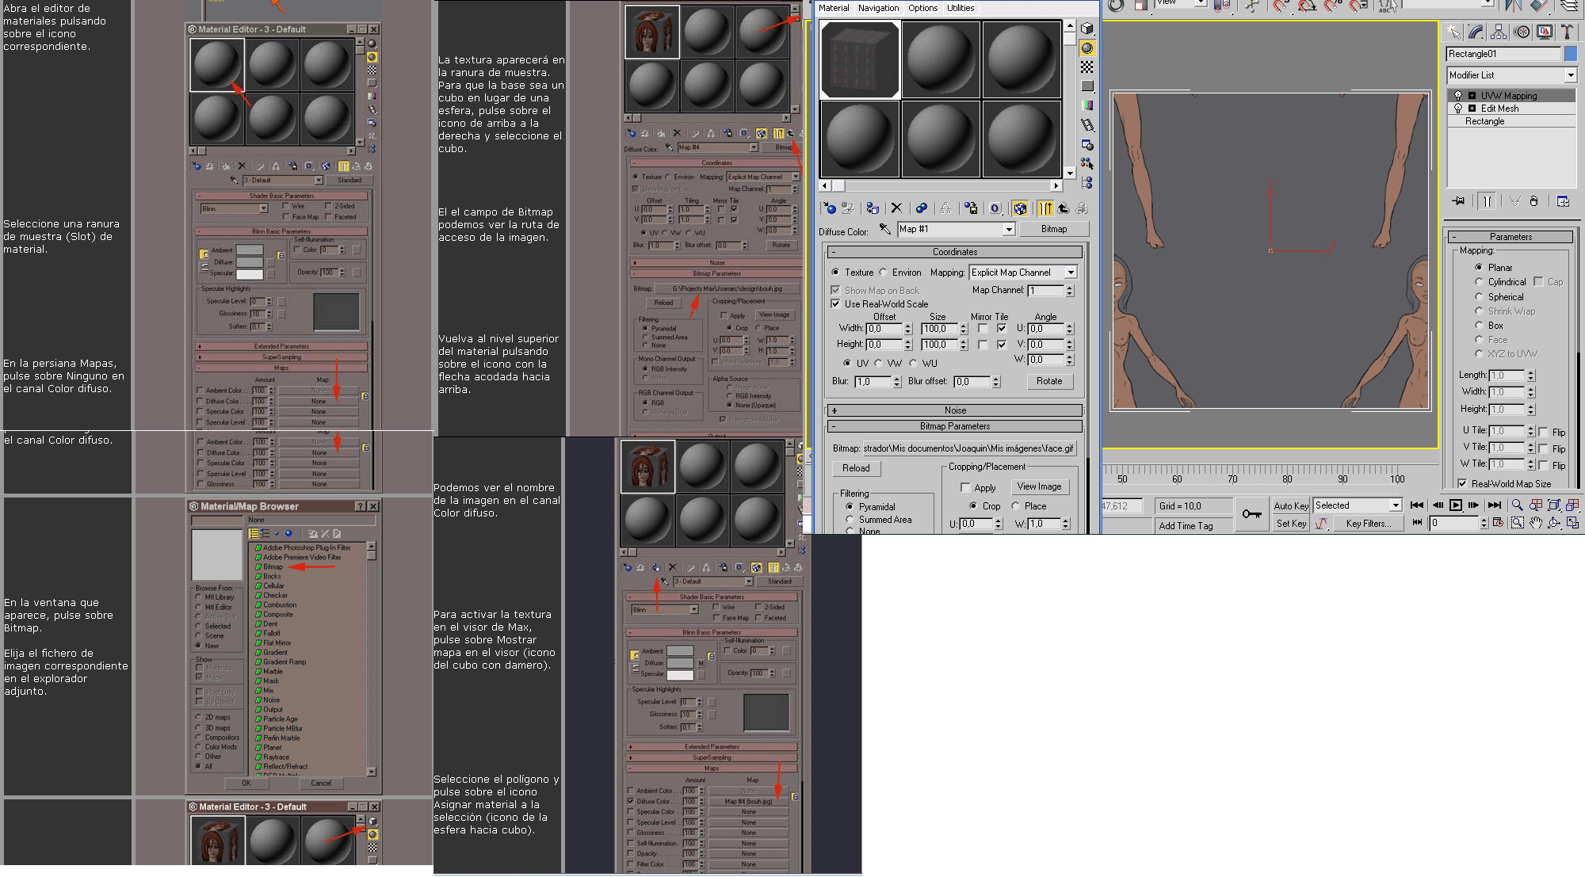Expand the Noise rollout
This screenshot has height=877, width=1585.
pos(954,410)
